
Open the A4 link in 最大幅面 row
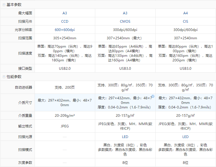click(x=186, y=13)
